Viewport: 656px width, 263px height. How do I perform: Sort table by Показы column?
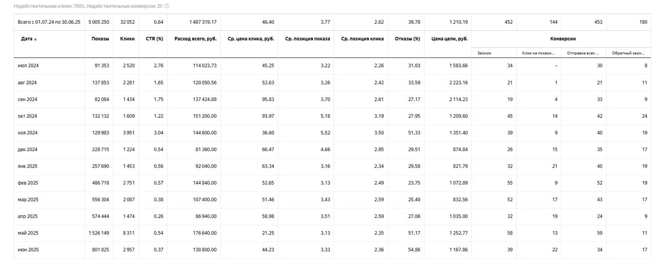[x=100, y=39]
